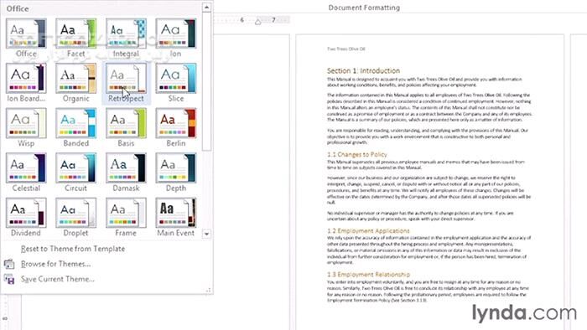Open Browse for Themes dialog
This screenshot has width=587, height=330.
point(56,264)
